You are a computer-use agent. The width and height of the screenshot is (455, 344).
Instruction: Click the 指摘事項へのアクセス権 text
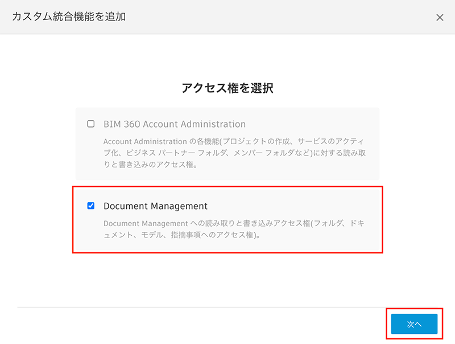point(212,235)
